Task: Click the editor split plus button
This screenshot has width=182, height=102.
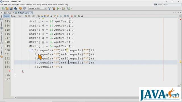Action: [180, 16]
